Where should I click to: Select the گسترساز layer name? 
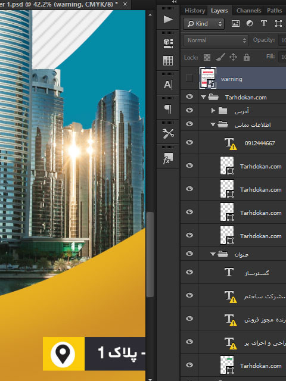pyautogui.click(x=257, y=273)
